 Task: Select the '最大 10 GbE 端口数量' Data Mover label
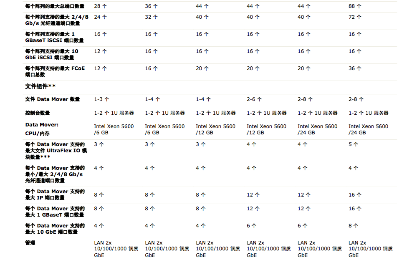55,229
